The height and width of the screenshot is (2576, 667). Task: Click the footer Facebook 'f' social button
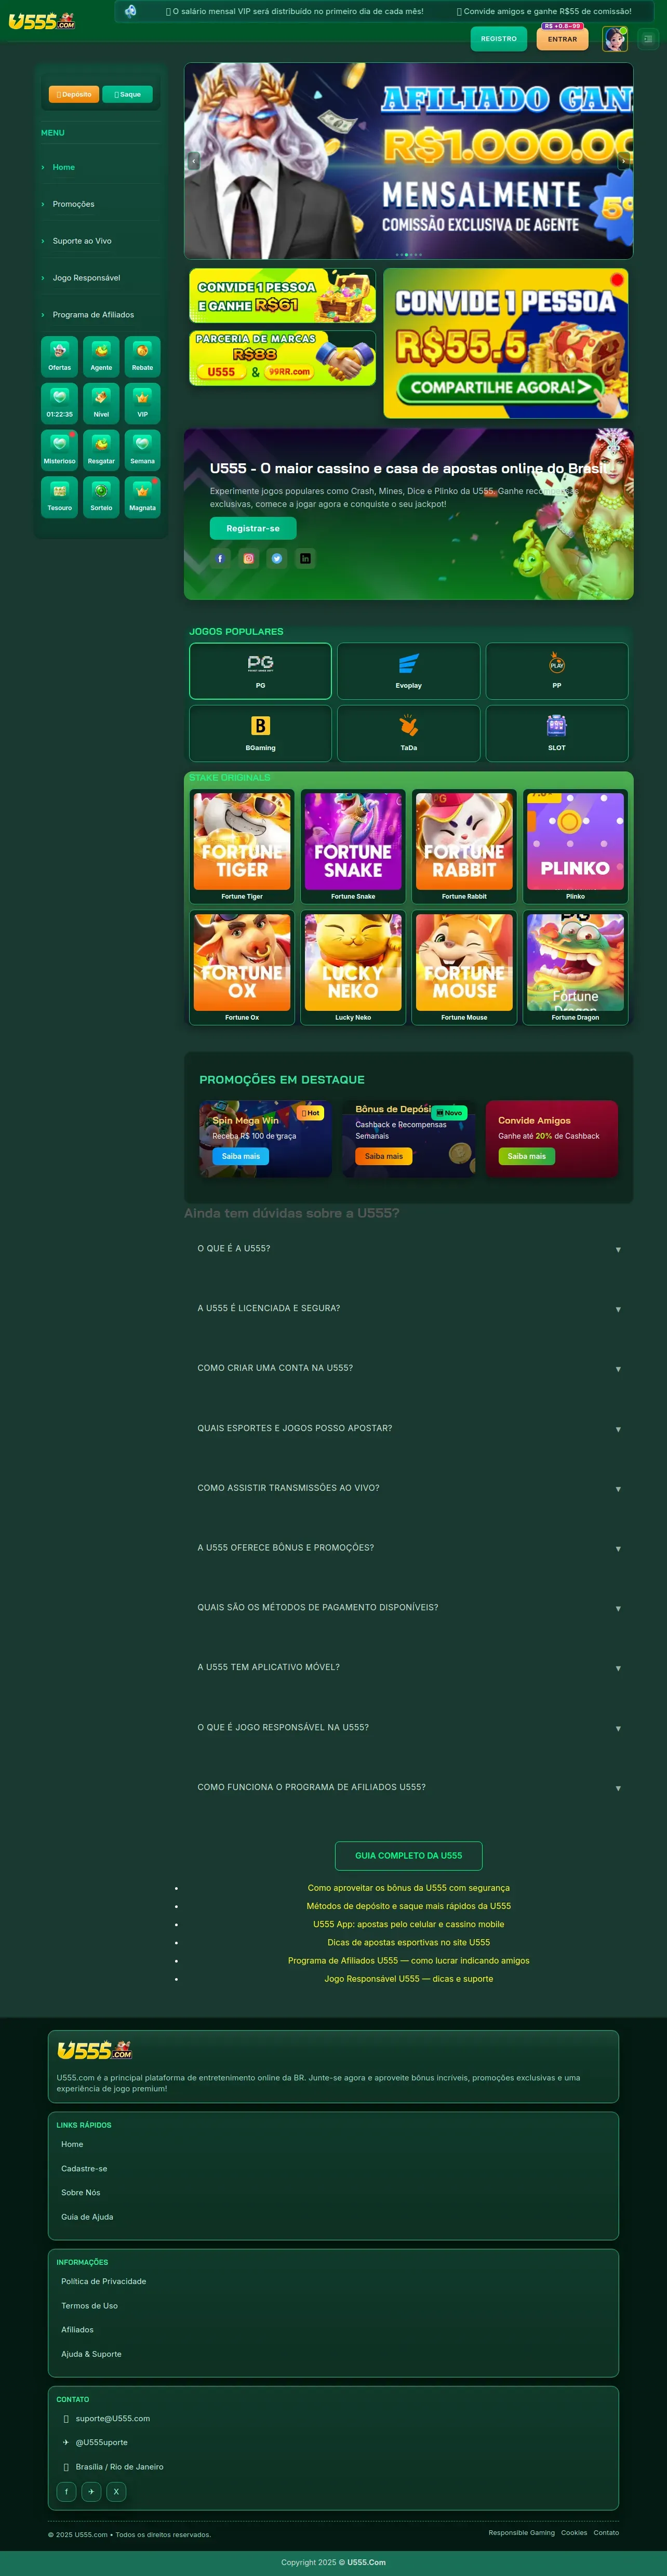click(x=66, y=2491)
